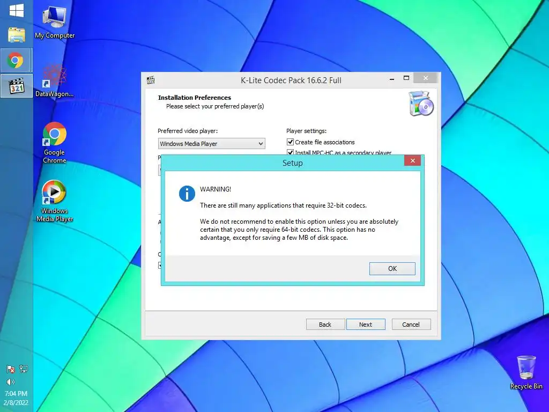
Task: Click the K-Lite title bar icon
Action: pos(151,80)
